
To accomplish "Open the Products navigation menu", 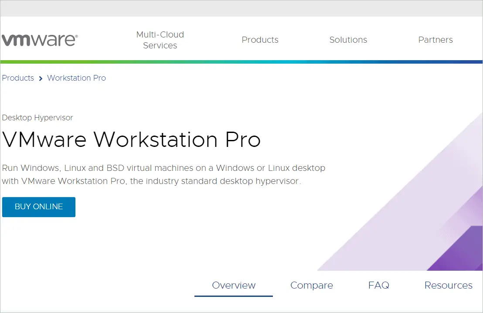I will click(260, 40).
